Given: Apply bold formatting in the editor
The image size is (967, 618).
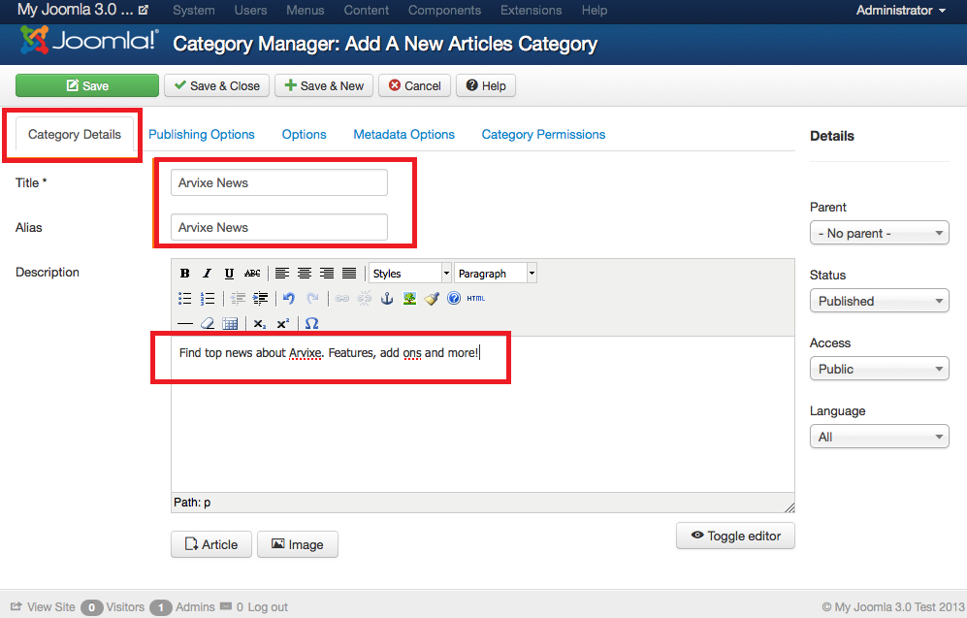Looking at the screenshot, I should [x=184, y=274].
